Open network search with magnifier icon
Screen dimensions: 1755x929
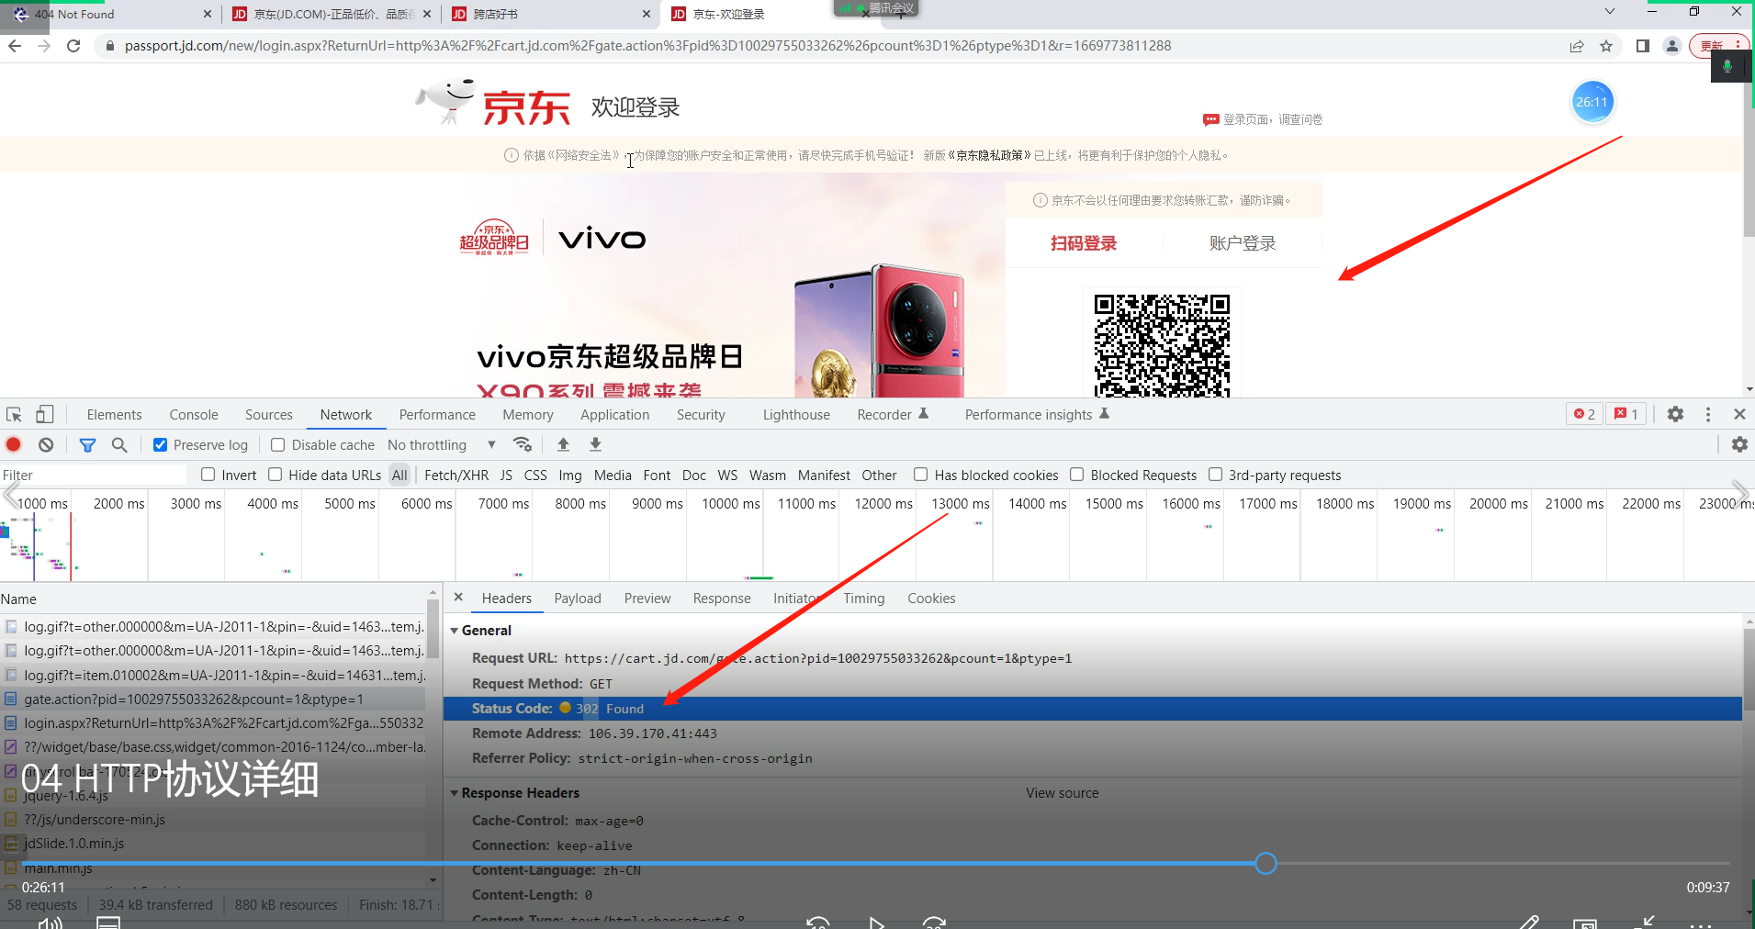tap(119, 445)
